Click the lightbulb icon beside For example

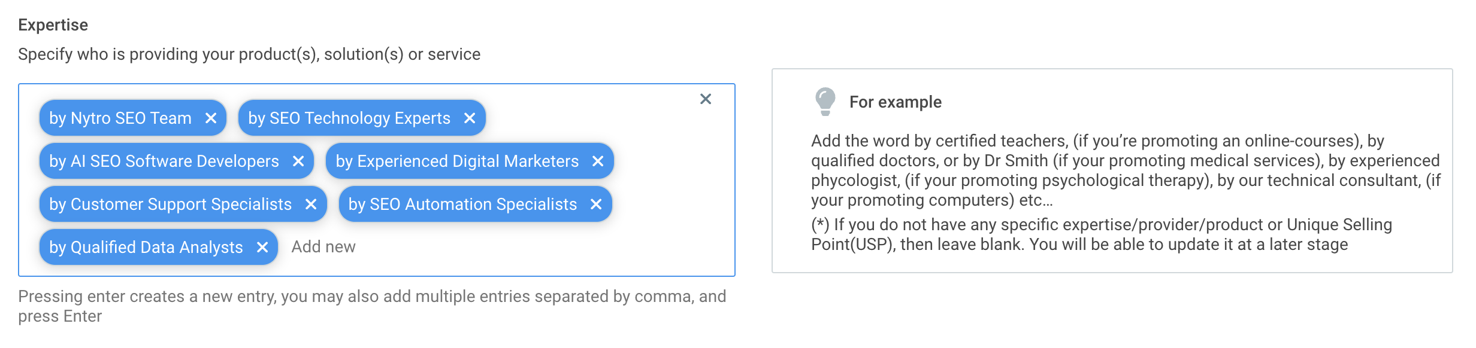(825, 102)
